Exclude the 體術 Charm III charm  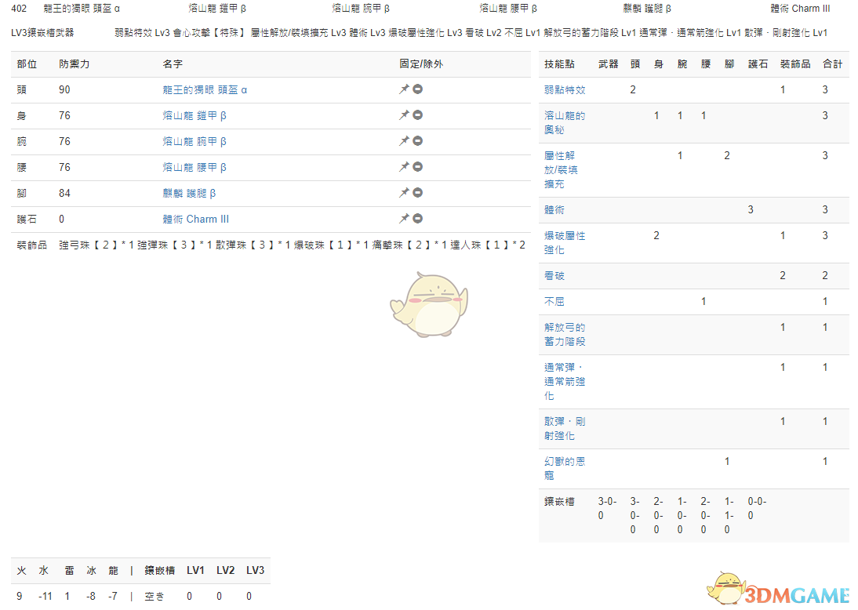pos(417,218)
